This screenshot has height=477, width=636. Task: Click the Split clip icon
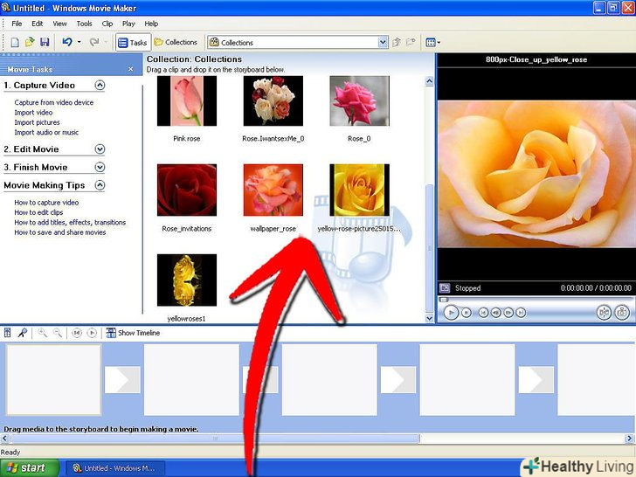[x=604, y=313]
